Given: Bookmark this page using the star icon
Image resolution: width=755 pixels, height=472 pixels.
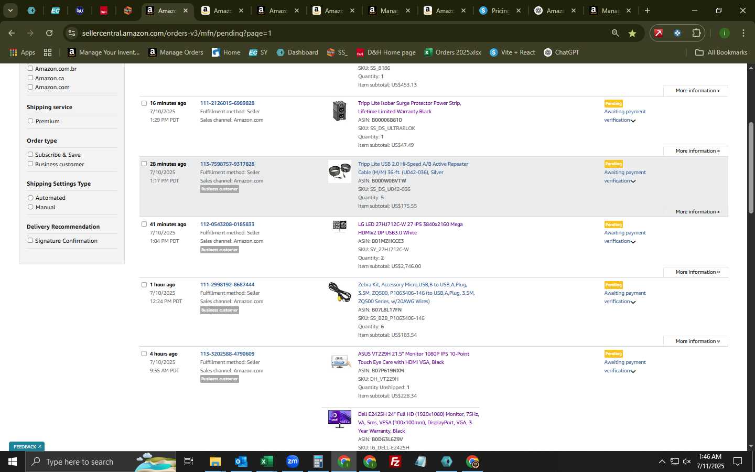Looking at the screenshot, I should pyautogui.click(x=632, y=33).
